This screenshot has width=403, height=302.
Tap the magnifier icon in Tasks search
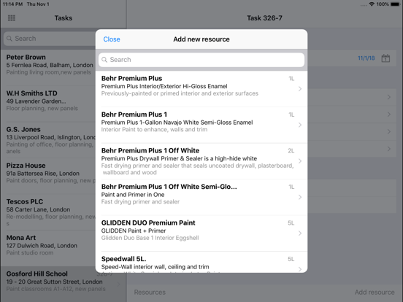pyautogui.click(x=9, y=39)
